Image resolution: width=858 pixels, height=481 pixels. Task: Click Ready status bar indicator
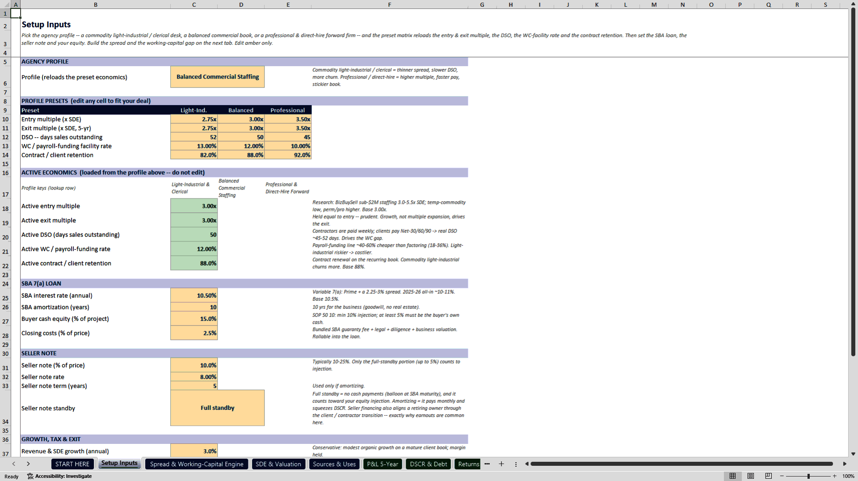(x=12, y=477)
